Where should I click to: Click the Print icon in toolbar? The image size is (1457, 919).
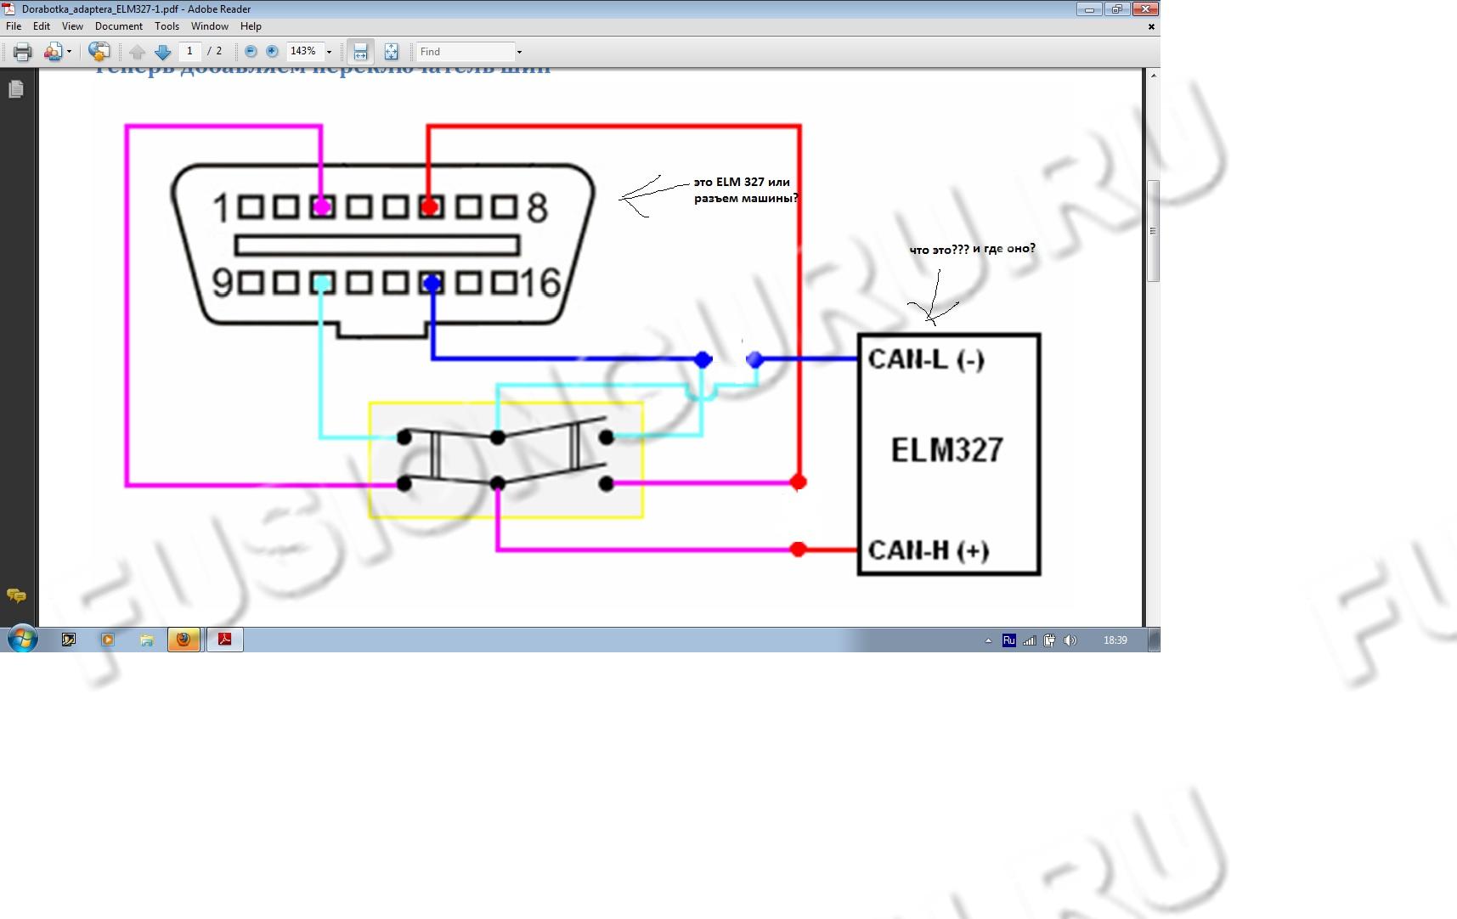coord(23,52)
